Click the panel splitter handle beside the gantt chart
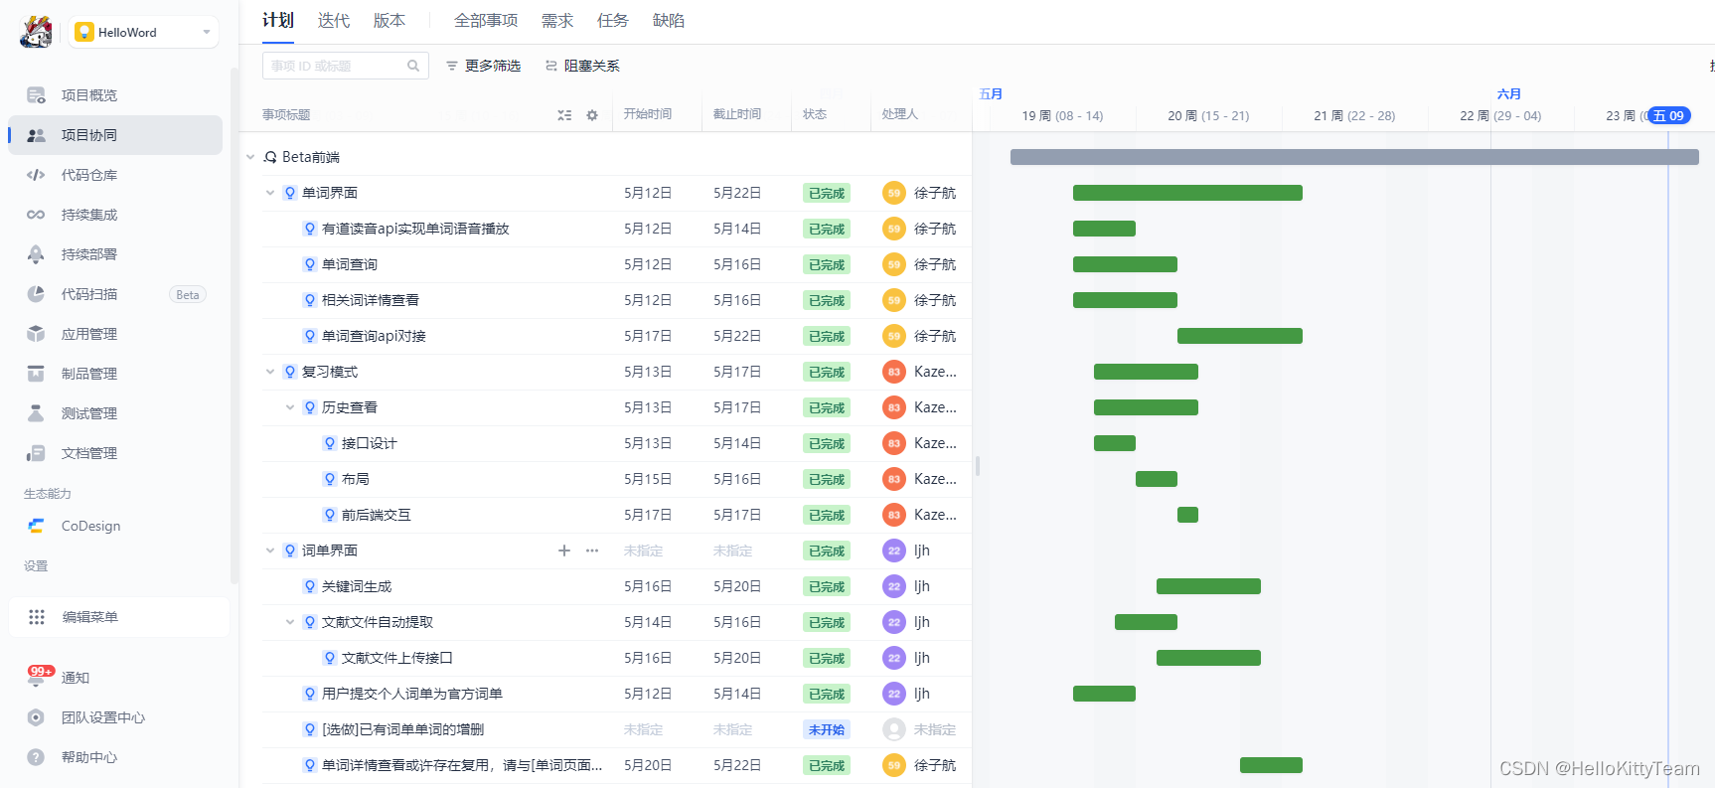The height and width of the screenshot is (788, 1715). pos(978,465)
